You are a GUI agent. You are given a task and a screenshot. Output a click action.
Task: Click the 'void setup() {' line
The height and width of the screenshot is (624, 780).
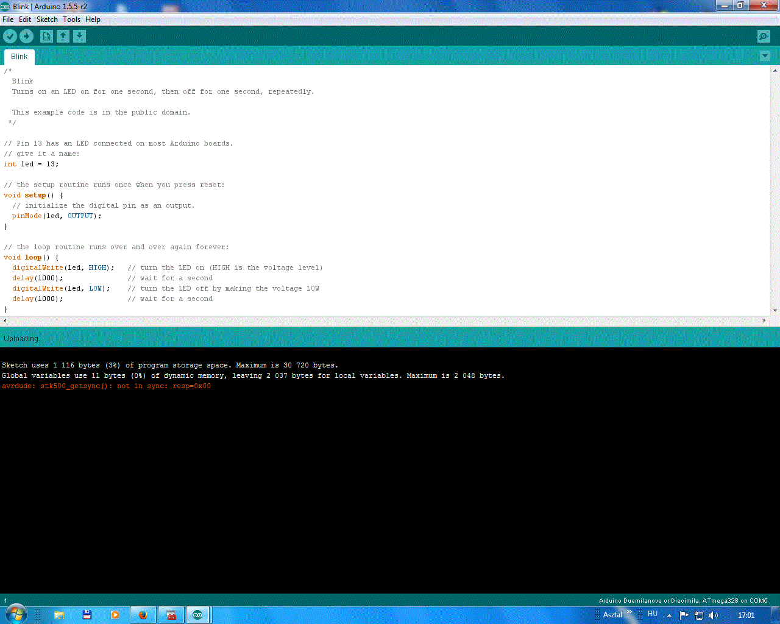pos(33,195)
